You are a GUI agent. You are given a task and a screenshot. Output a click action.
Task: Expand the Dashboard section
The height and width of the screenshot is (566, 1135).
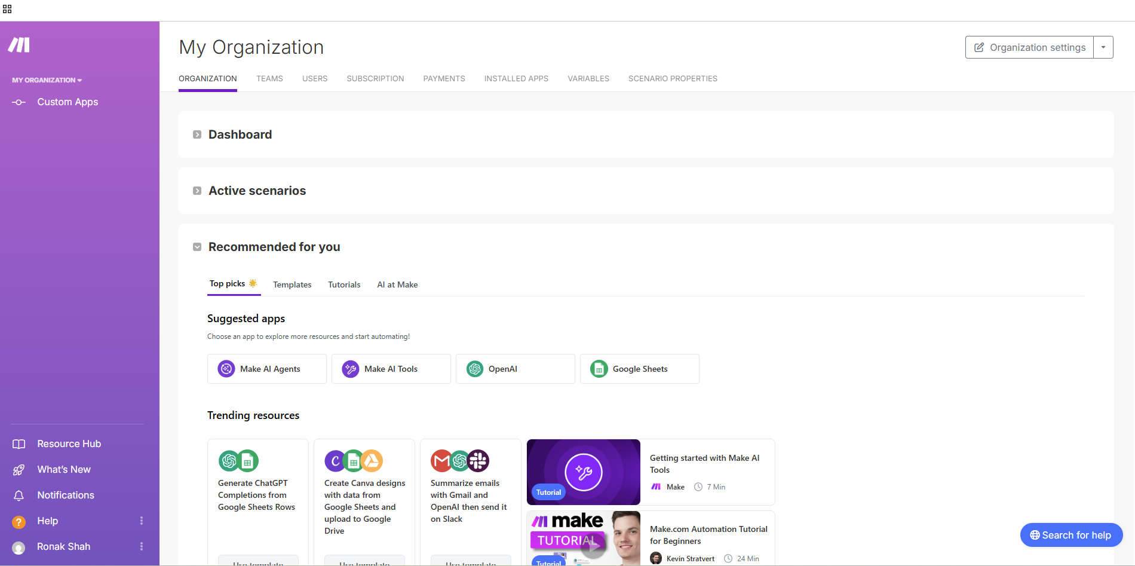click(197, 134)
